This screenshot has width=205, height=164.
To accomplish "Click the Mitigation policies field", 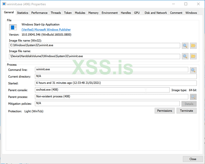I will point(107,103).
